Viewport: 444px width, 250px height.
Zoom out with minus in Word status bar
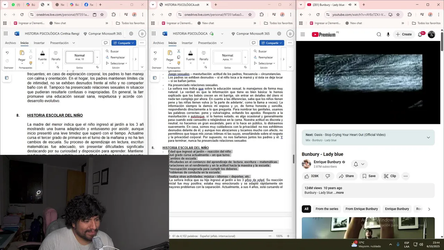click(x=270, y=236)
